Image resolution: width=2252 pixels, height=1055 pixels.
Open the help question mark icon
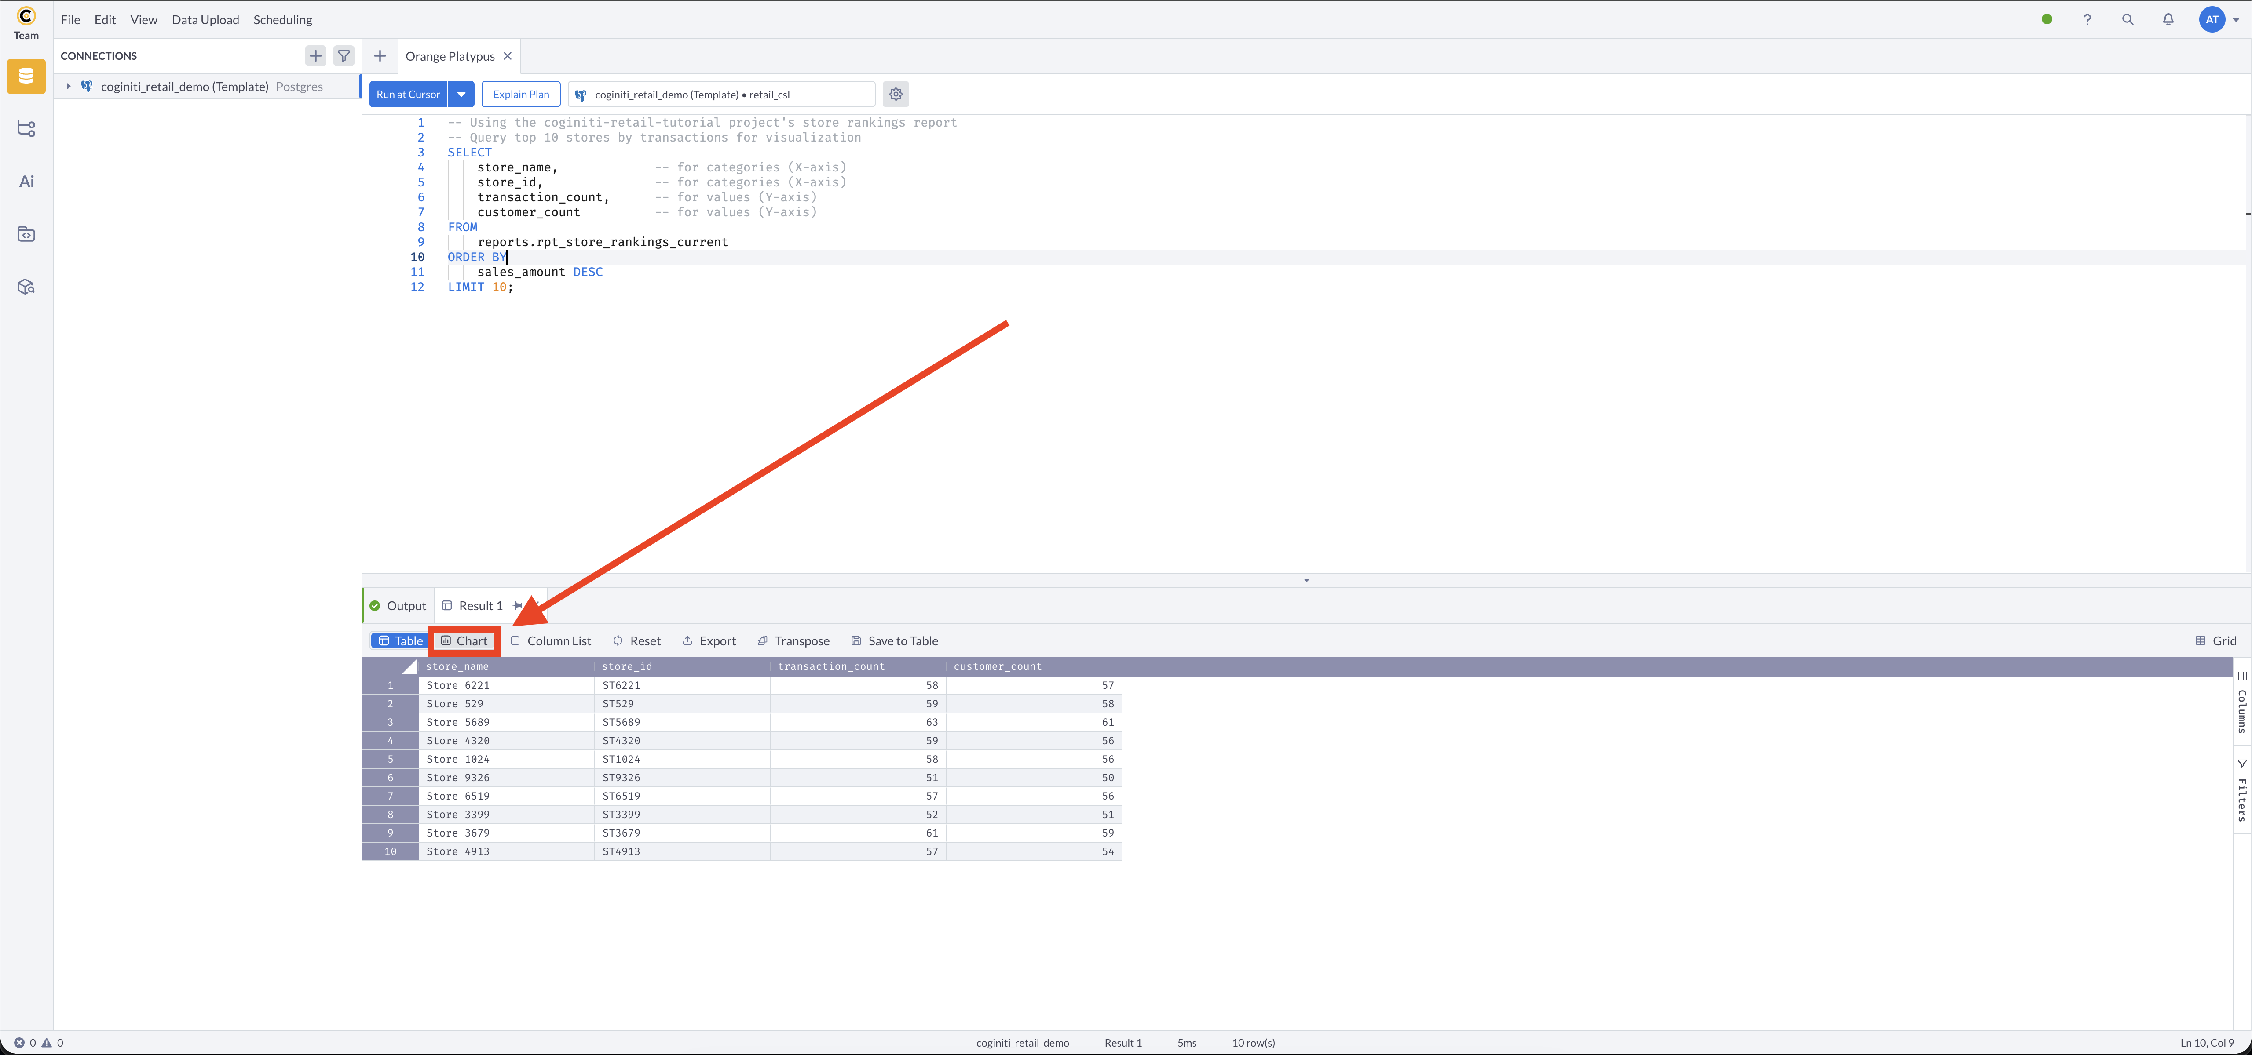coord(2087,19)
